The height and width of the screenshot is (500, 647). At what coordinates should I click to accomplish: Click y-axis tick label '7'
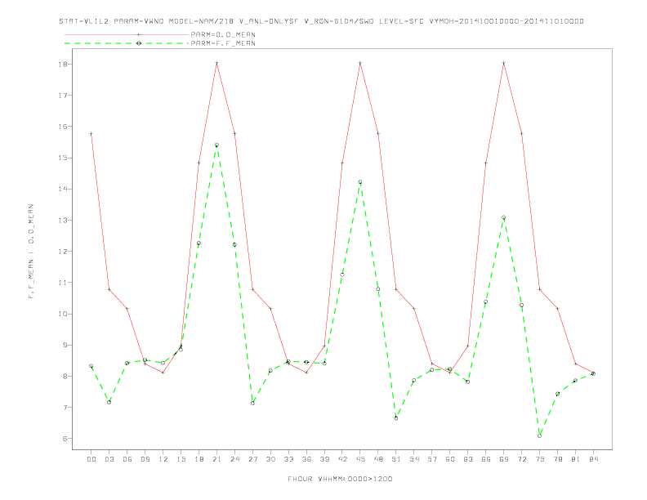coord(67,408)
